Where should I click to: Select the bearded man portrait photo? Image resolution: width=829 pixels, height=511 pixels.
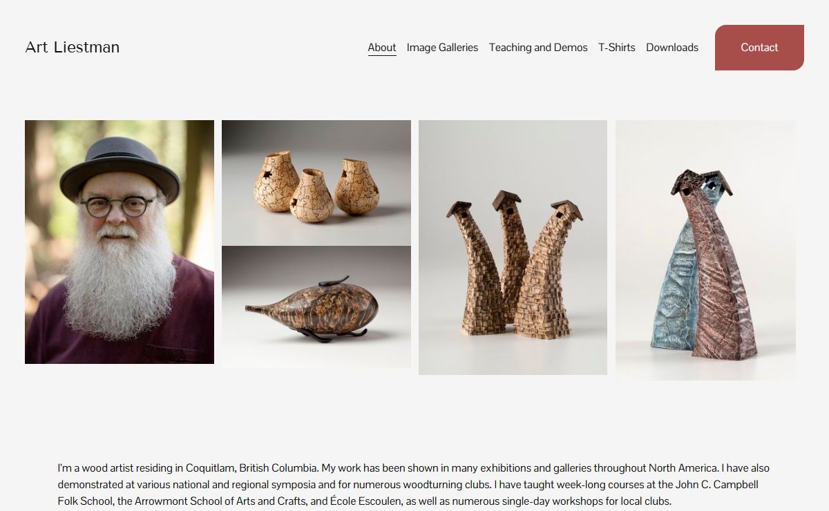pos(120,242)
